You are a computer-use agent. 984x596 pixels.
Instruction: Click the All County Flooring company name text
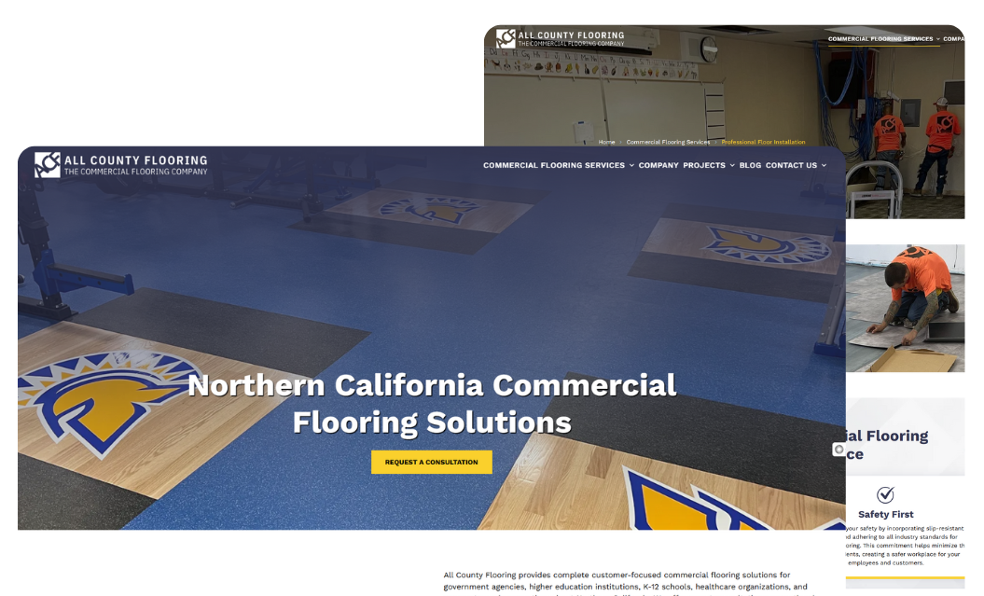pos(135,160)
